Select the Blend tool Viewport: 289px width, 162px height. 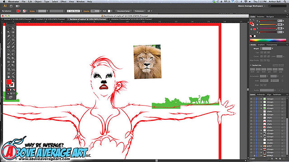(x=13, y=66)
